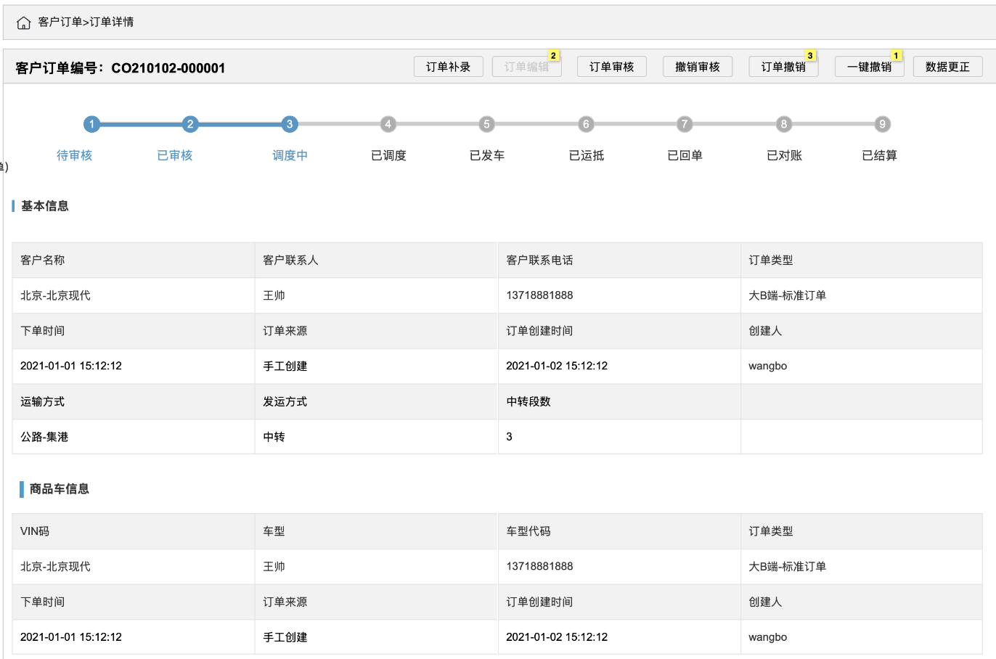996x659 pixels.
Task: Click the yellow note marker 1
Action: [x=896, y=56]
